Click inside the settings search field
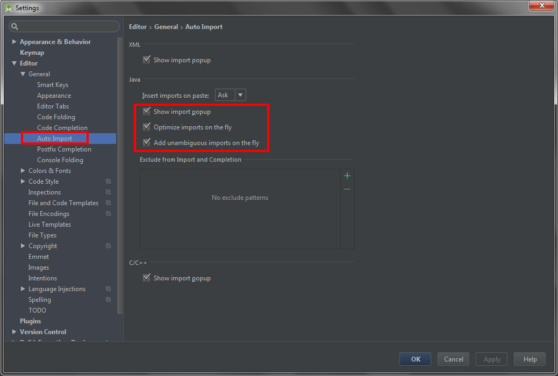This screenshot has width=558, height=376. coord(64,26)
